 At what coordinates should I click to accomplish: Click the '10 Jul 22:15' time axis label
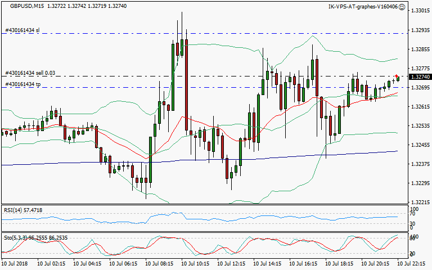411,264
